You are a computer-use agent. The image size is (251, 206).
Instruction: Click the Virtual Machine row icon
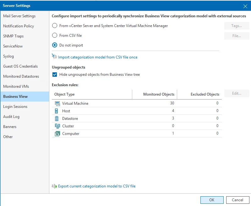click(57, 103)
